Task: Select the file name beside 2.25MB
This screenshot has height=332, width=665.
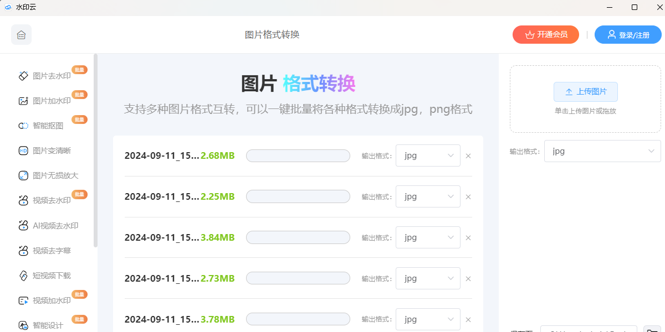Action: (x=162, y=196)
